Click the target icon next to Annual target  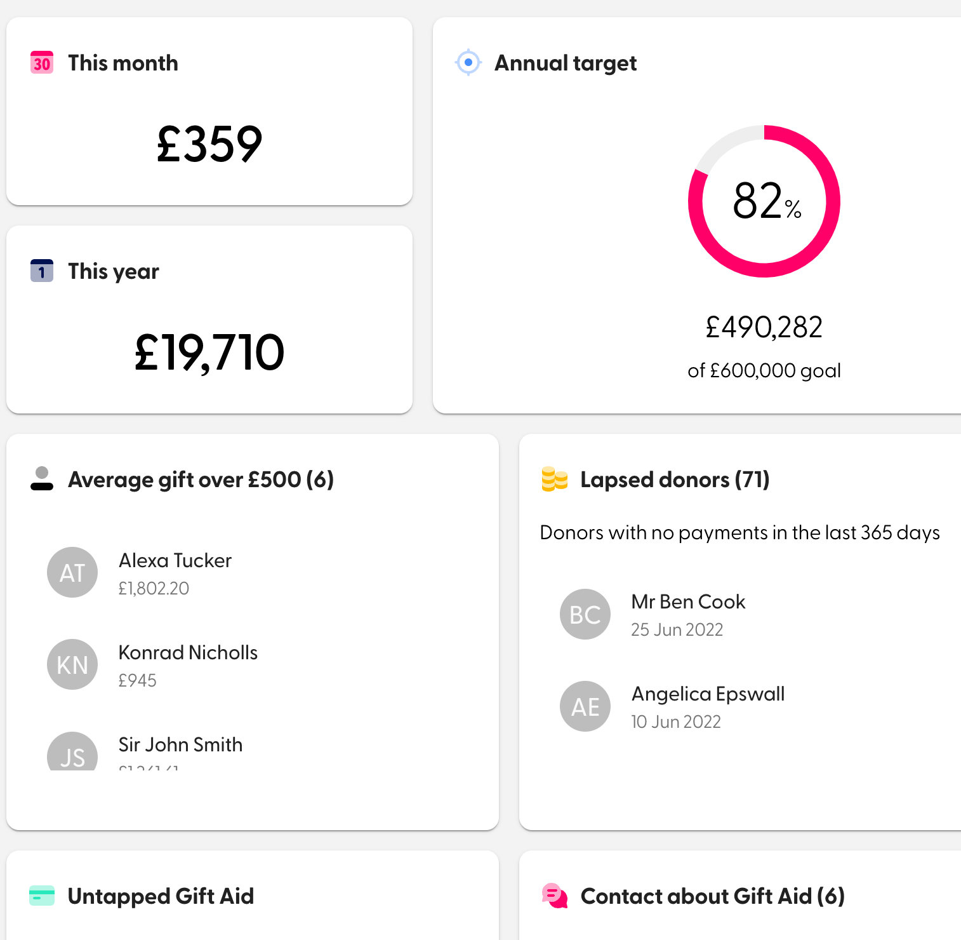click(468, 62)
